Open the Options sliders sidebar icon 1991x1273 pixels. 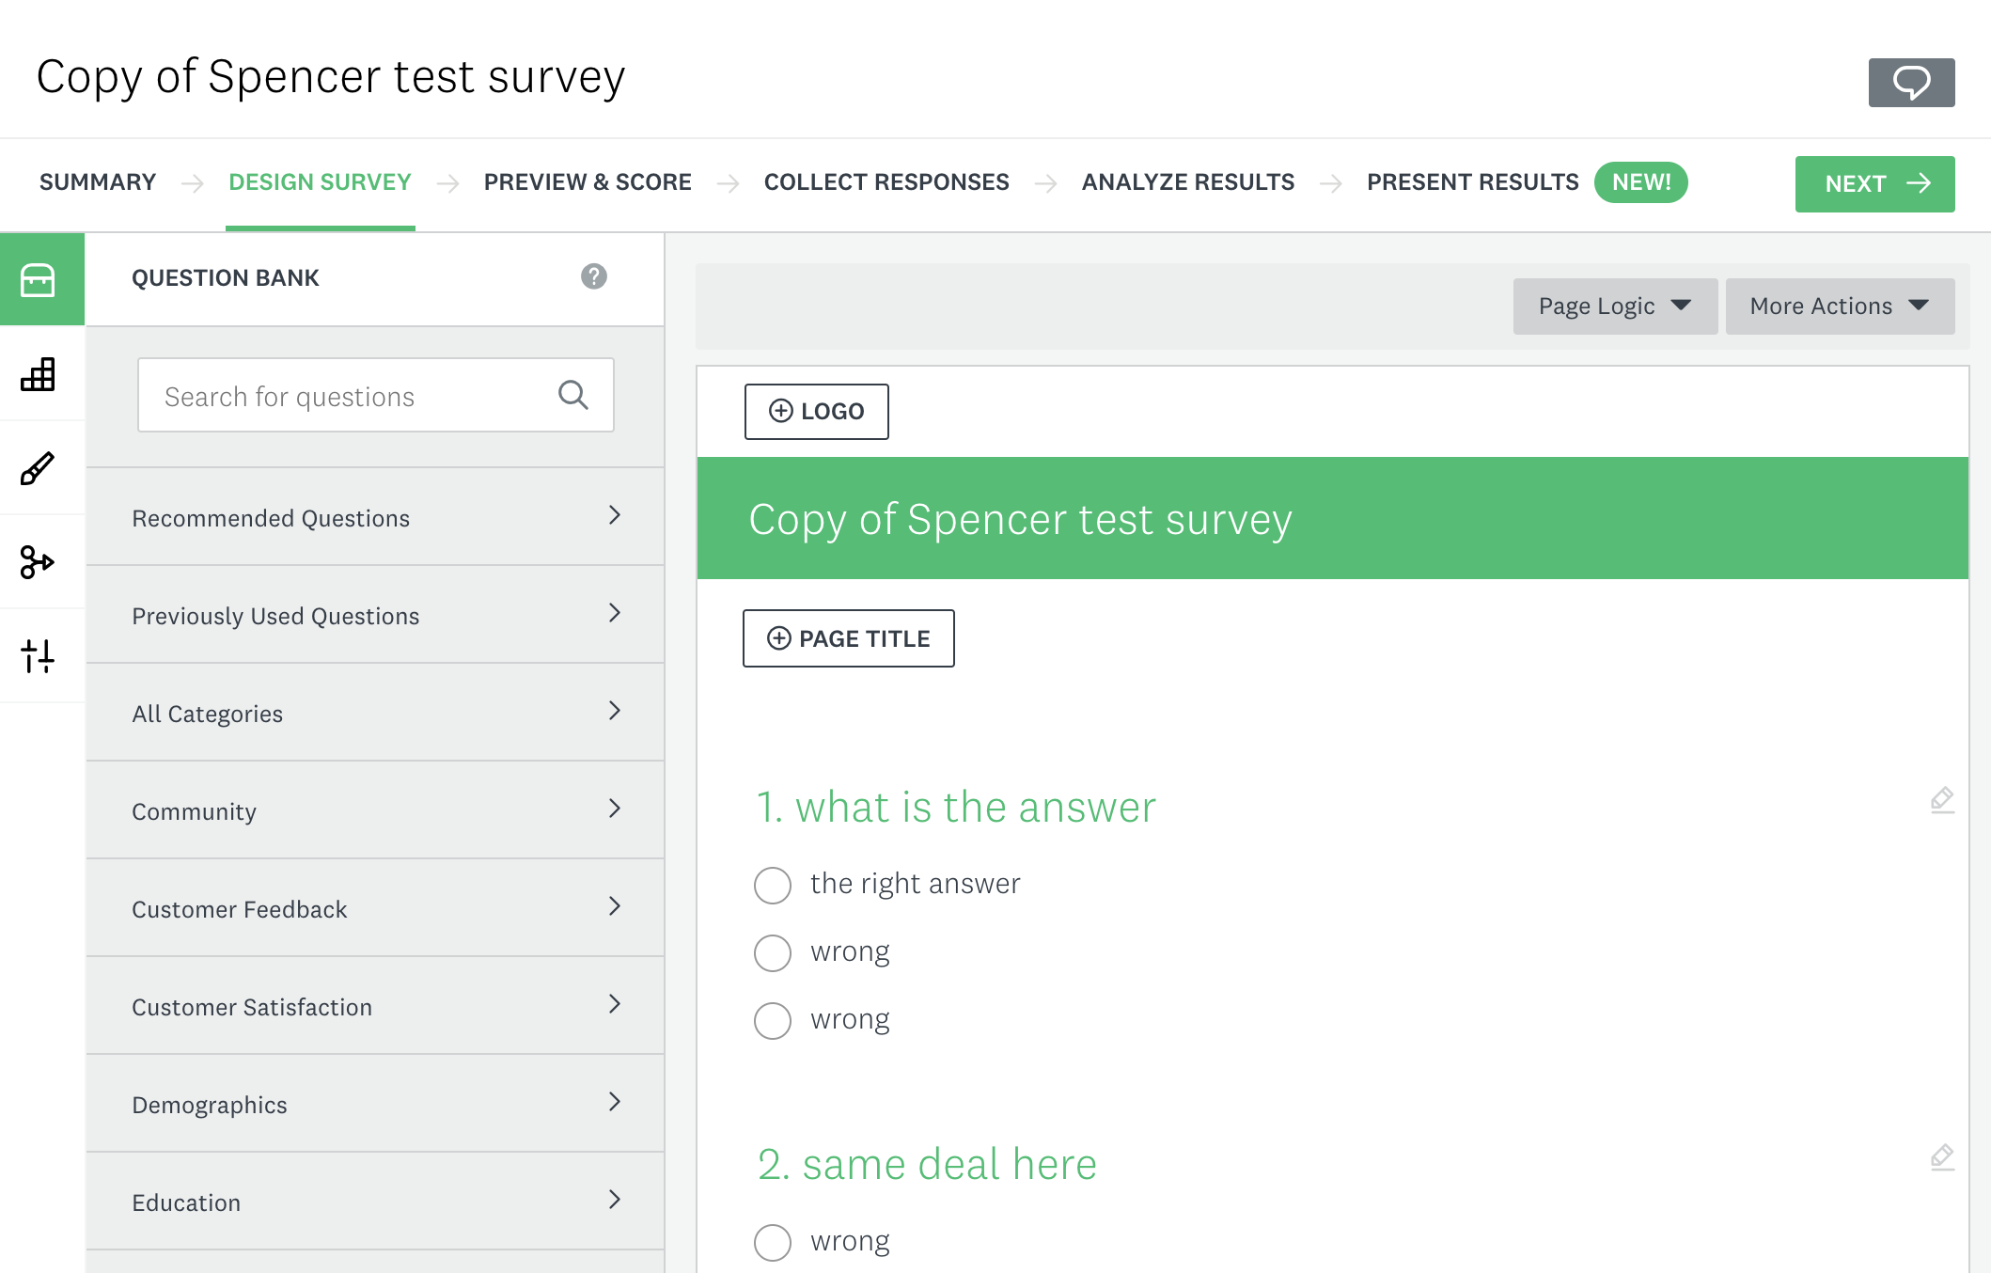(x=39, y=656)
